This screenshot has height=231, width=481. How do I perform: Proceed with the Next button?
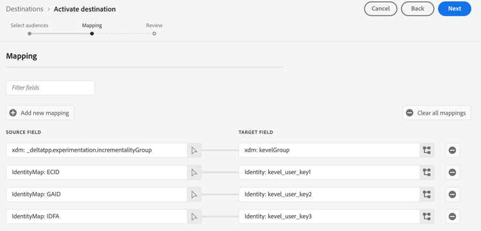point(454,8)
